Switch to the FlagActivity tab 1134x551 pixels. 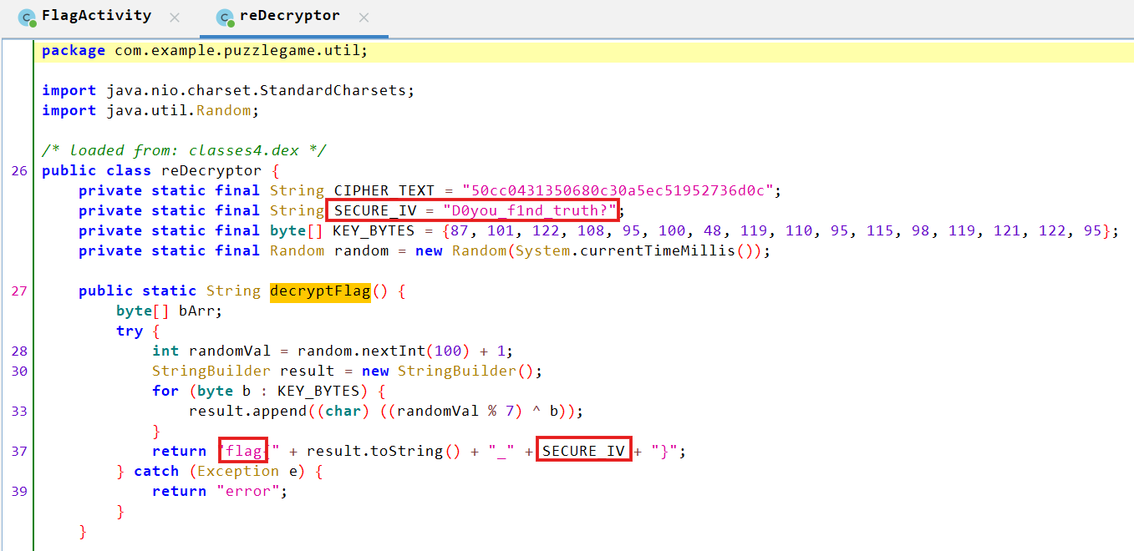(96, 16)
